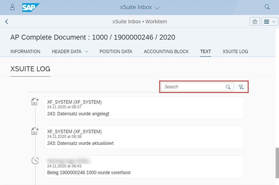The width and height of the screenshot is (279, 185).
Task: Click the document icon for 08:38 entry
Action: [x=35, y=131]
